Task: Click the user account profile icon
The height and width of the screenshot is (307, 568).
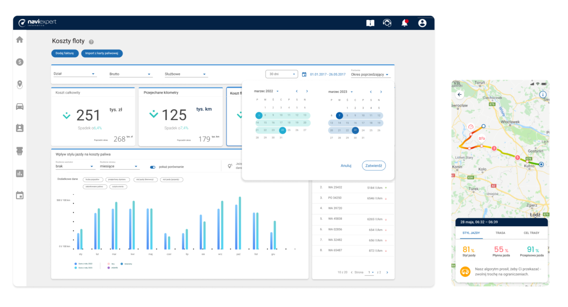Action: click(x=422, y=23)
